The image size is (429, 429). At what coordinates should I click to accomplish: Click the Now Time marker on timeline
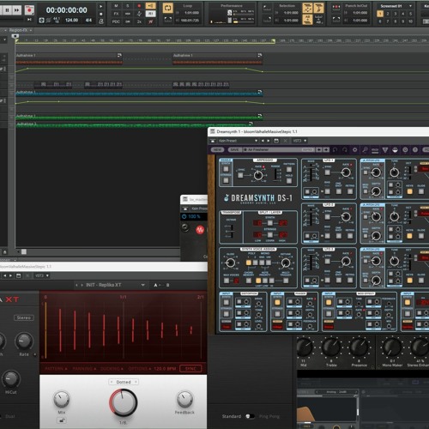pos(15,36)
